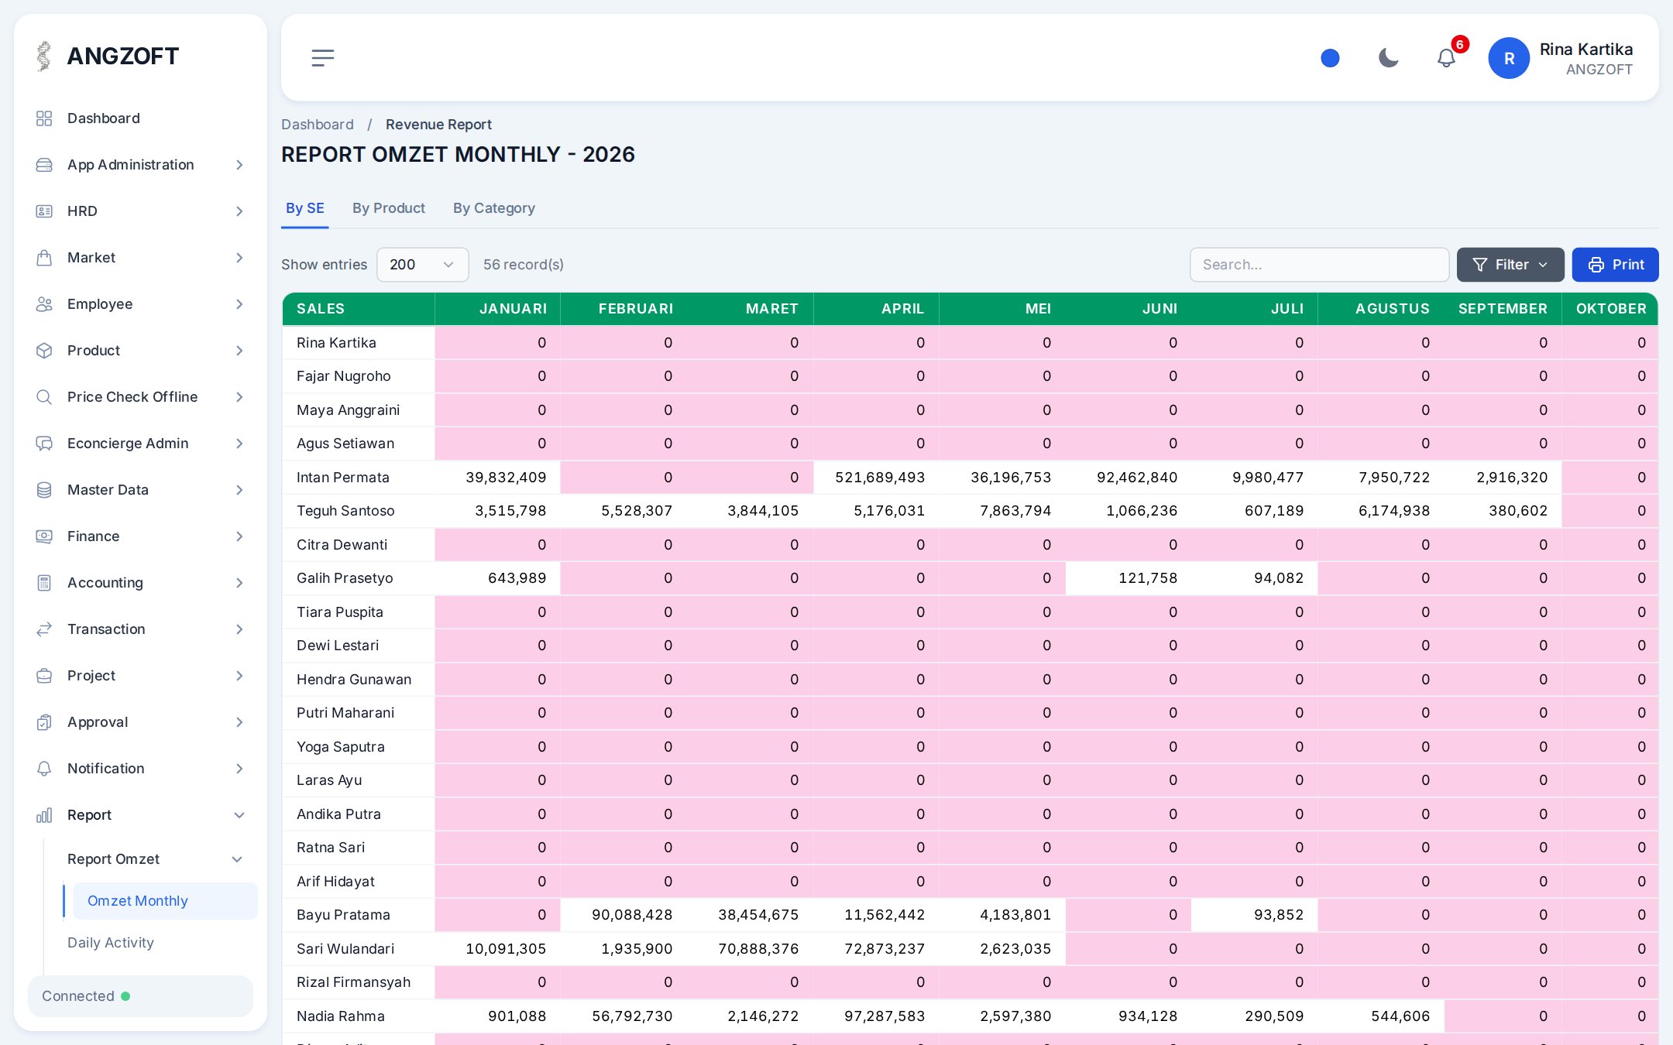Screen dimensions: 1673x1045
Task: Toggle dark mode moon icon
Action: pyautogui.click(x=1388, y=58)
